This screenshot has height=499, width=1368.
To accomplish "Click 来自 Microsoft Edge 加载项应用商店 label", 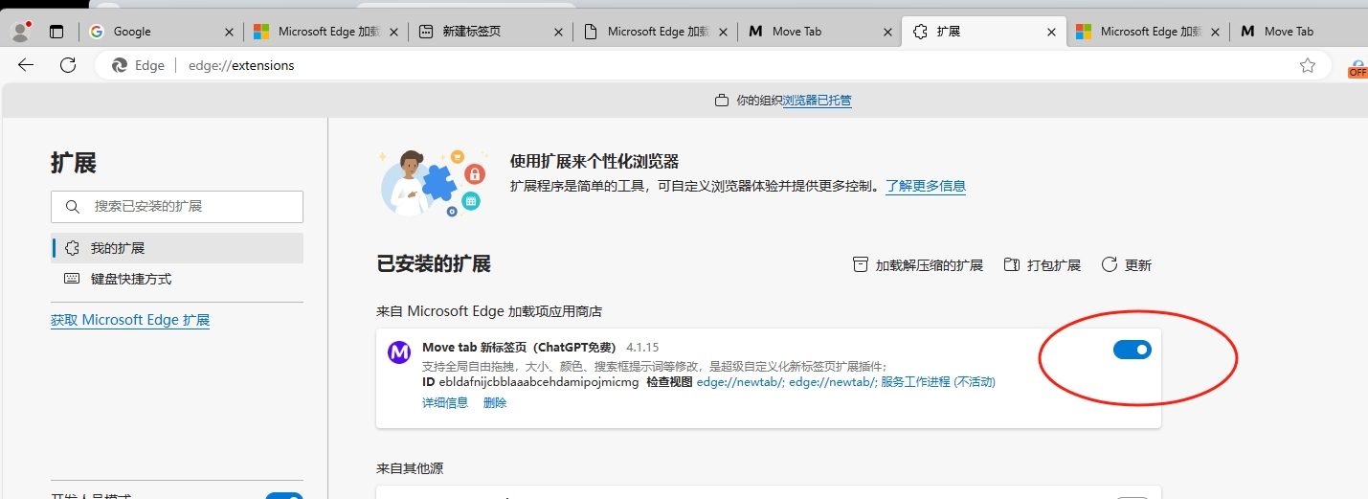I will click(x=489, y=311).
